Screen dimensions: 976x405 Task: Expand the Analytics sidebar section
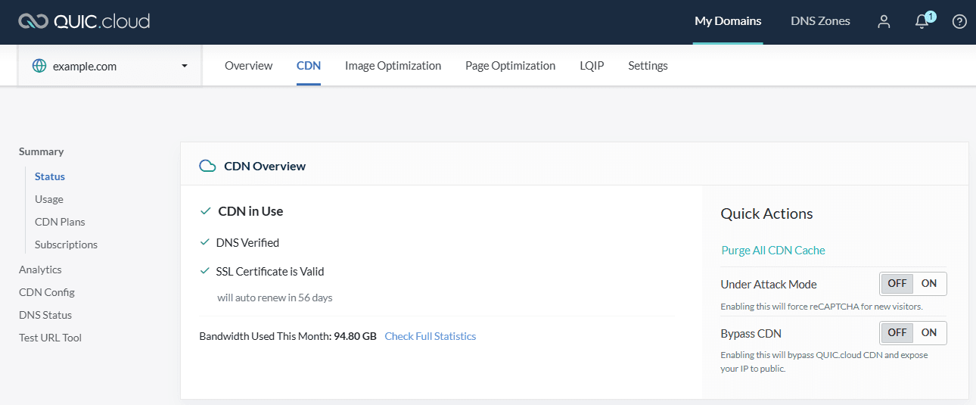40,269
